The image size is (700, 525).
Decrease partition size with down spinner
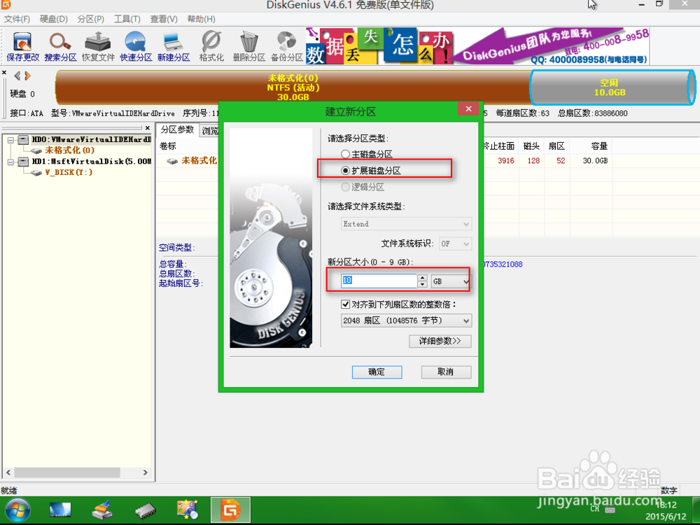pyautogui.click(x=422, y=284)
